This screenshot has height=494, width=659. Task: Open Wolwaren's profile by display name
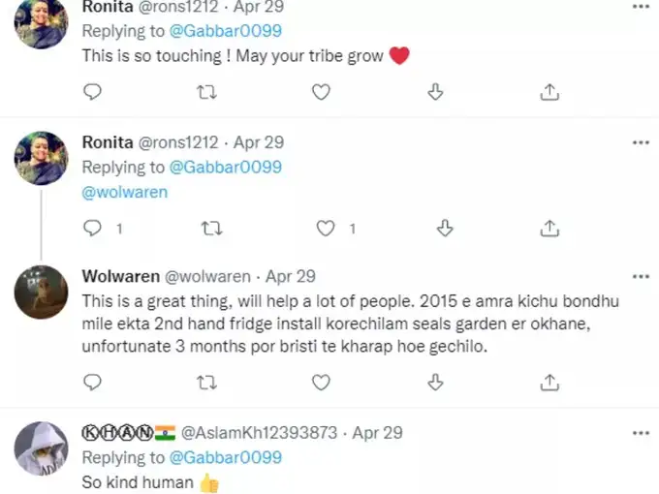click(121, 277)
